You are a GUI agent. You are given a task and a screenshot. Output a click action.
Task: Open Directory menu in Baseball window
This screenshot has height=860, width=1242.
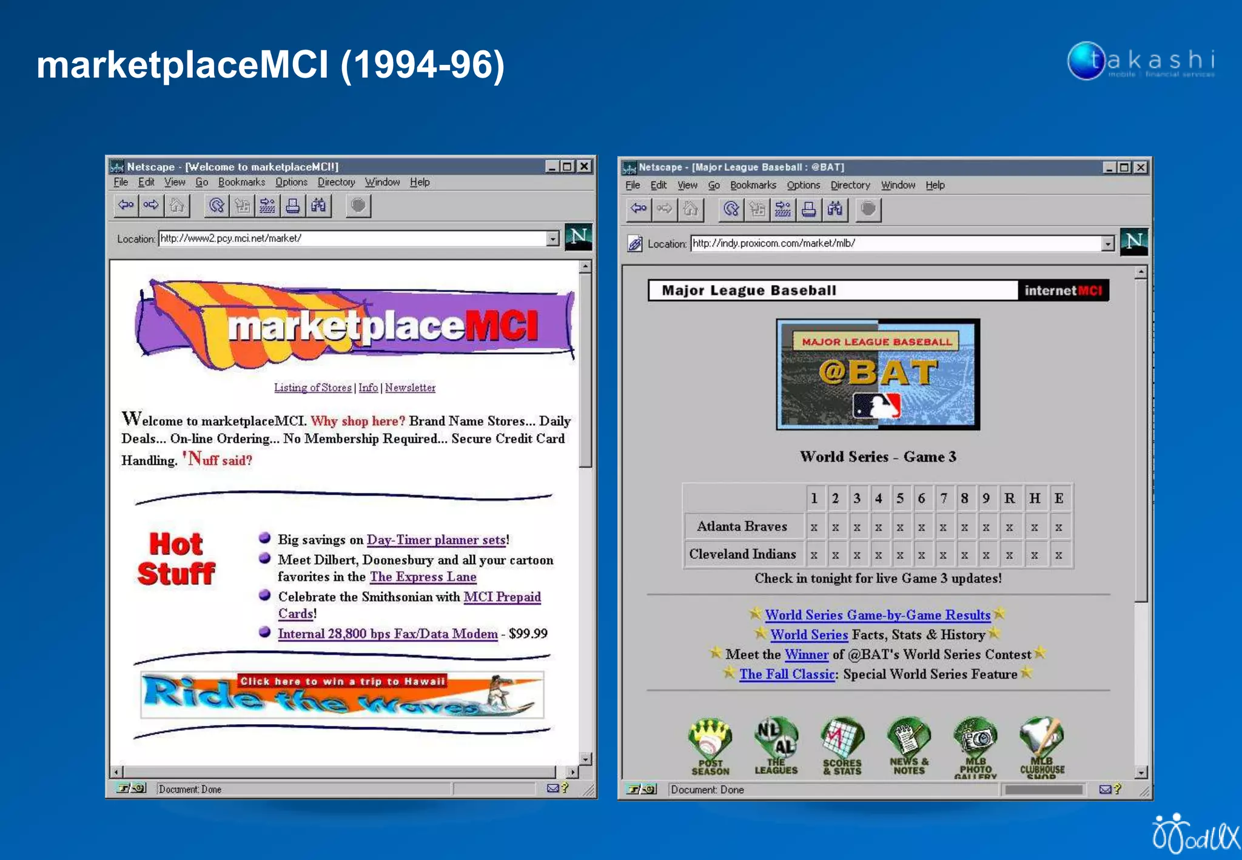pyautogui.click(x=850, y=185)
